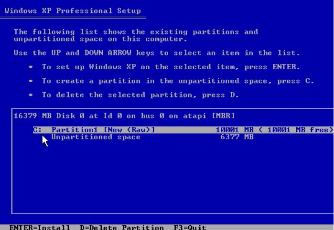Click ENTER=Install in the status bar
This screenshot has height=230, width=334.
coord(40,228)
